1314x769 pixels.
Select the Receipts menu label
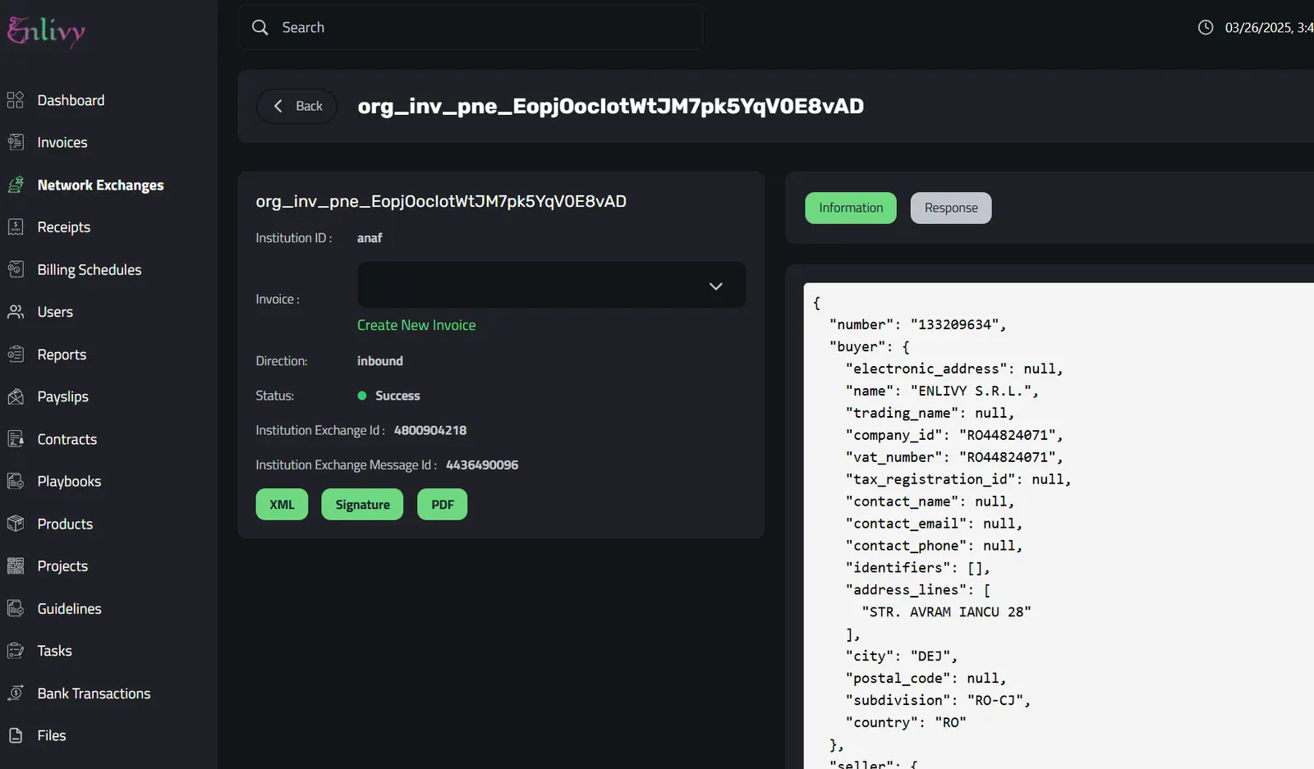64,227
